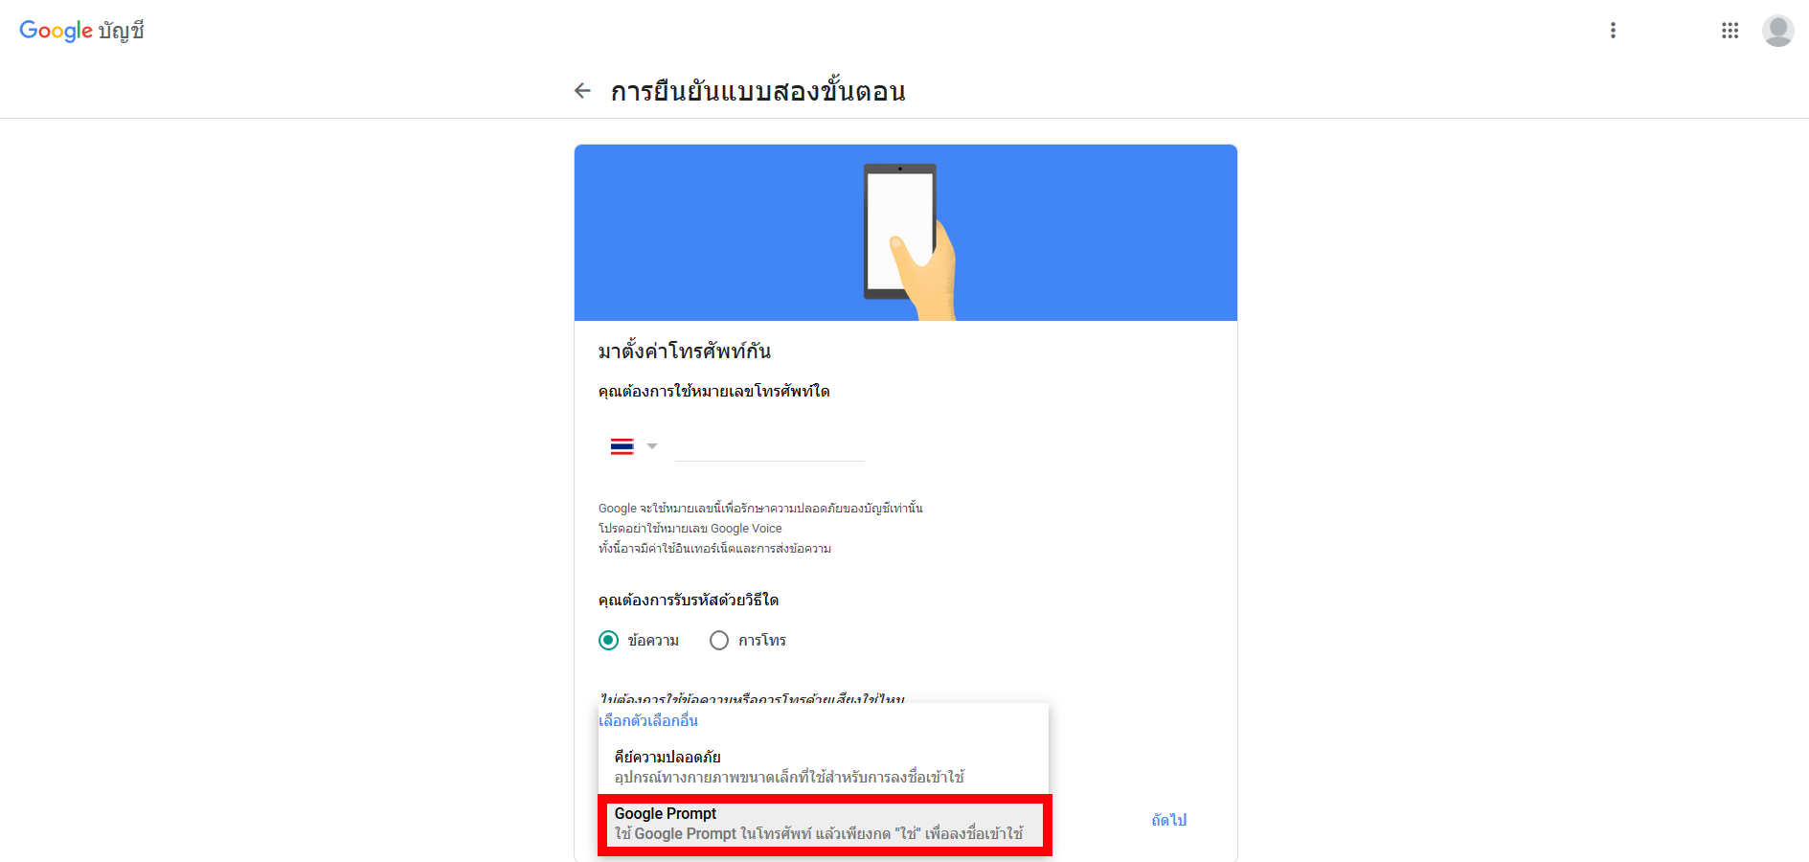Click the ถัดไป next button
Image resolution: width=1809 pixels, height=862 pixels.
[1168, 820]
